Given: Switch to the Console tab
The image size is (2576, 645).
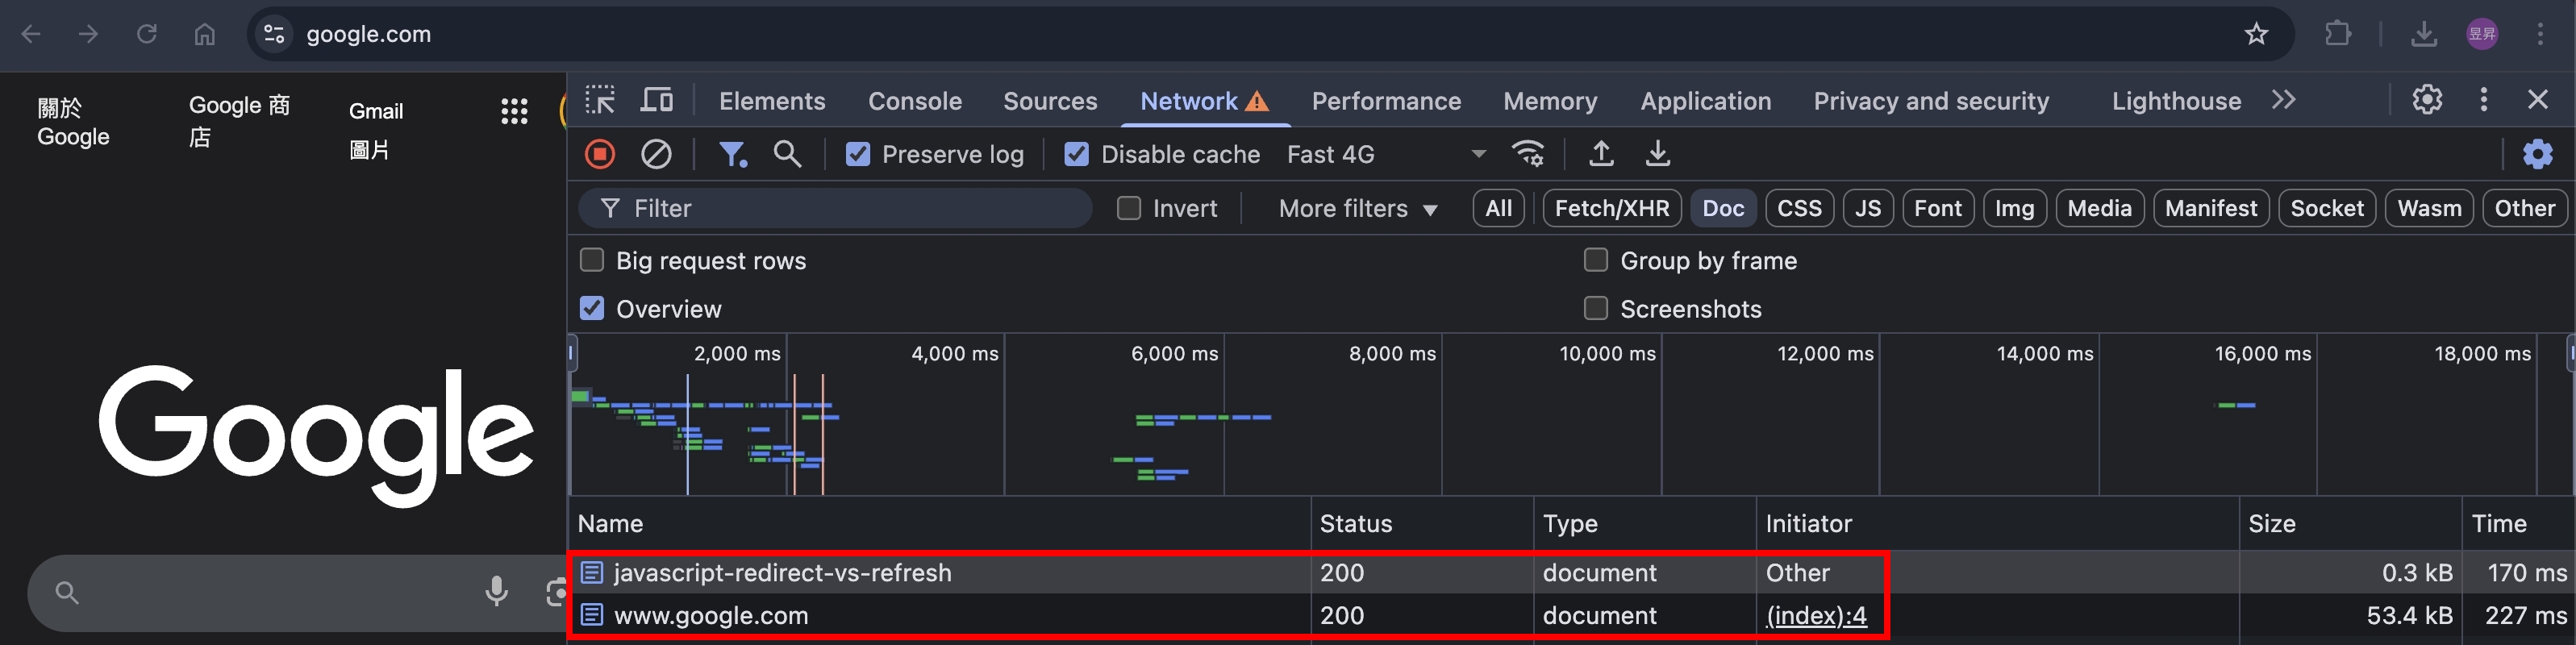Looking at the screenshot, I should (x=914, y=101).
